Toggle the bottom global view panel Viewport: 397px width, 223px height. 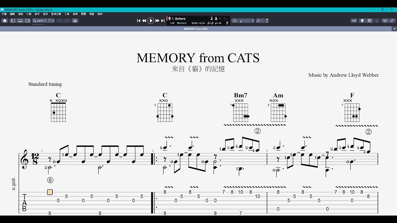20,21
